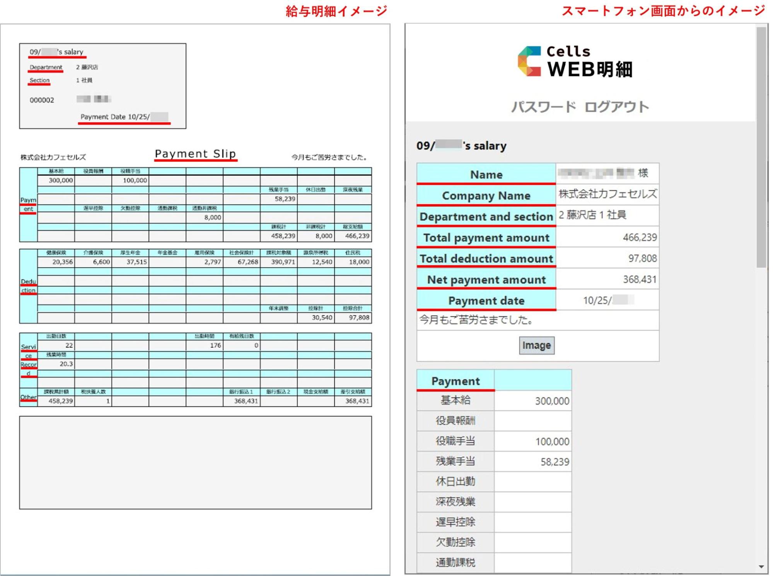
Task: Open the パスワード link
Action: 543,107
